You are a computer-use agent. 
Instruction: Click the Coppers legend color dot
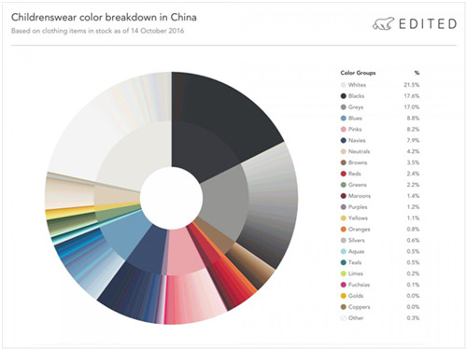[x=344, y=307]
